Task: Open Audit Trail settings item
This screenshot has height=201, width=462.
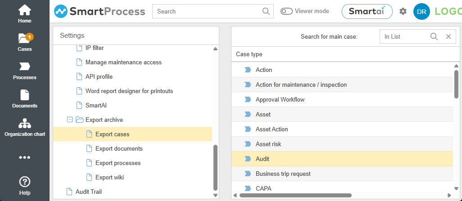Action: coord(89,192)
